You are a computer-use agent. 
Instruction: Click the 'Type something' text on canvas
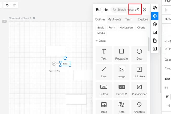click(x=55, y=71)
